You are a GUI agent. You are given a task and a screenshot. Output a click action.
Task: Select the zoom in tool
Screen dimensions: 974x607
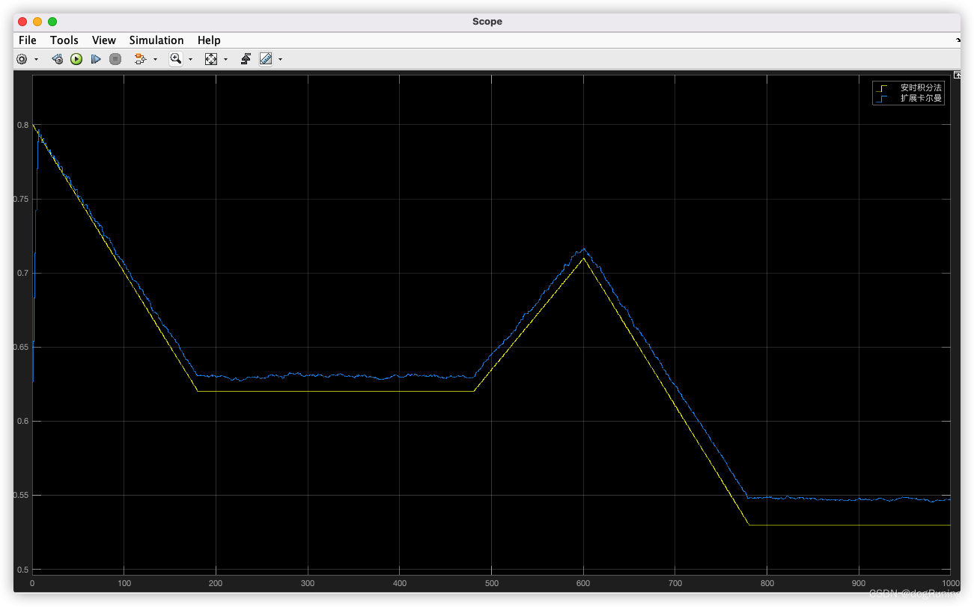tap(176, 59)
